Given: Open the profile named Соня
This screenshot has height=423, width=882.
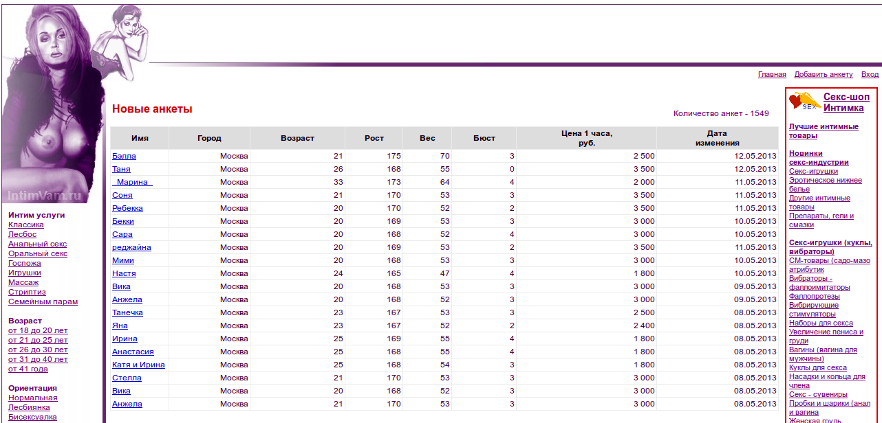Looking at the screenshot, I should tap(122, 195).
